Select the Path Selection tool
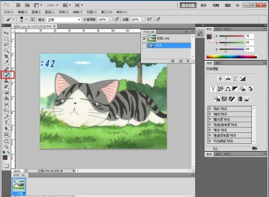269x197 pixels. (6, 129)
